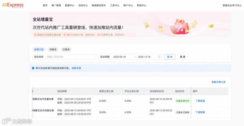Image resolution: width=244 pixels, height=126 pixels.
Task: Click the 平台出资比例 column header
Action: [x=131, y=91]
